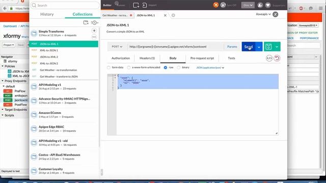326x183 pixels.
Task: Click the request URL input field
Action: (x=175, y=47)
